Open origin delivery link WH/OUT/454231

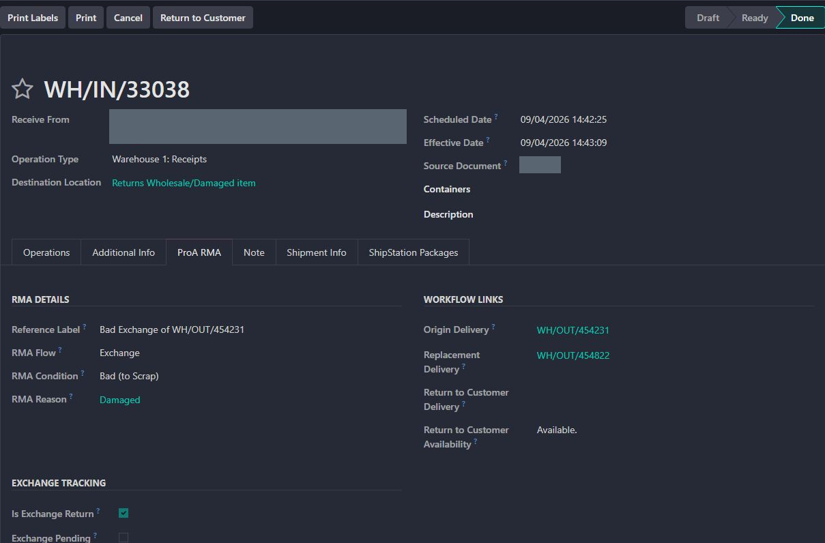573,330
